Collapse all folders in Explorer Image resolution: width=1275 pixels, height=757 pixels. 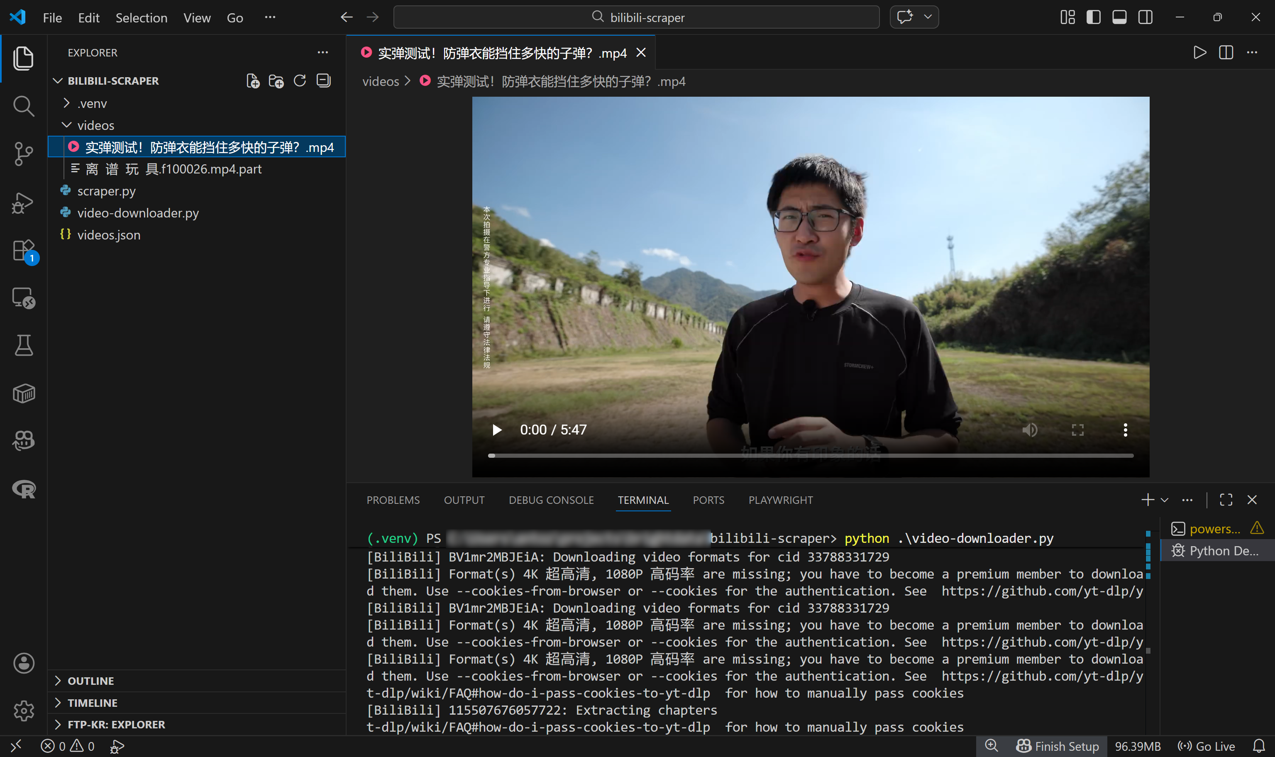coord(323,81)
